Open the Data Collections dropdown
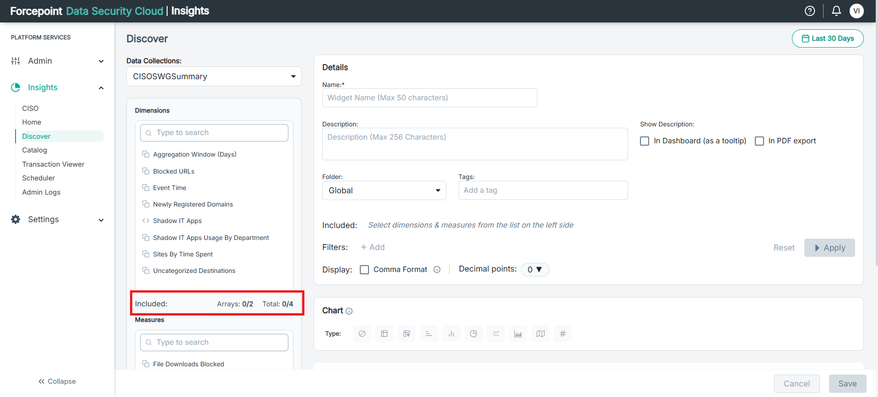Image resolution: width=878 pixels, height=397 pixels. point(214,76)
